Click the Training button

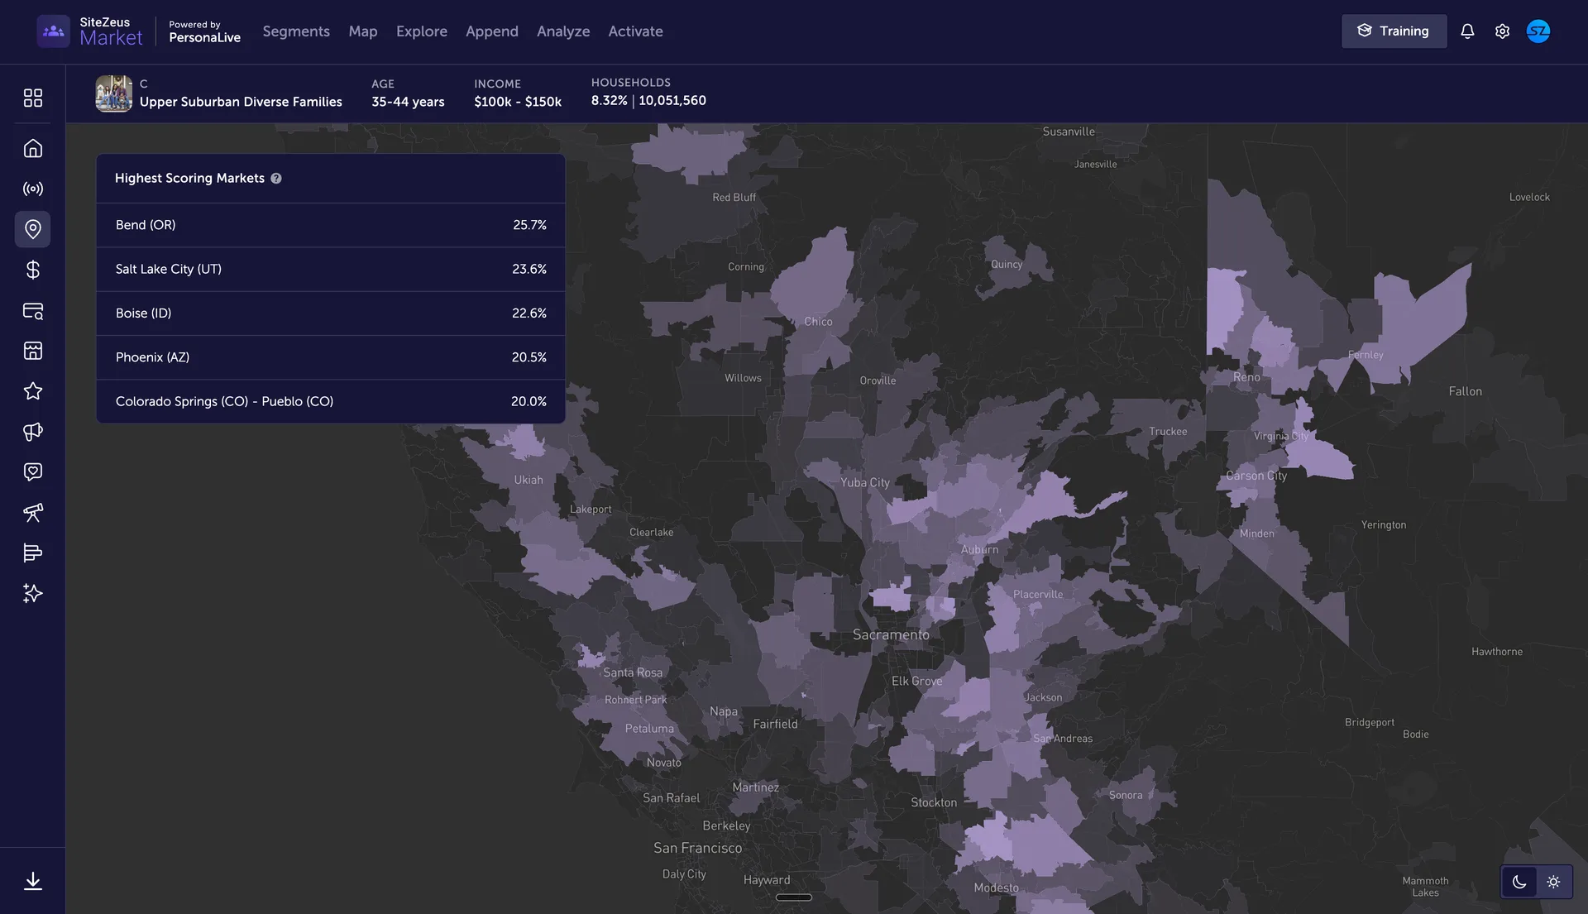point(1394,31)
